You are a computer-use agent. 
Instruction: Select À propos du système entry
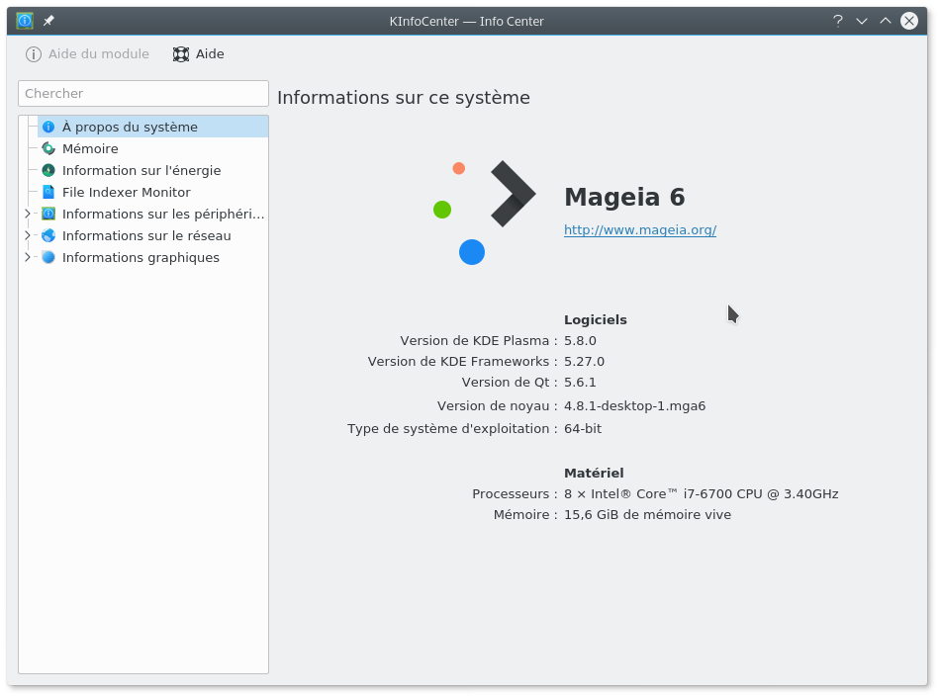coord(152,127)
